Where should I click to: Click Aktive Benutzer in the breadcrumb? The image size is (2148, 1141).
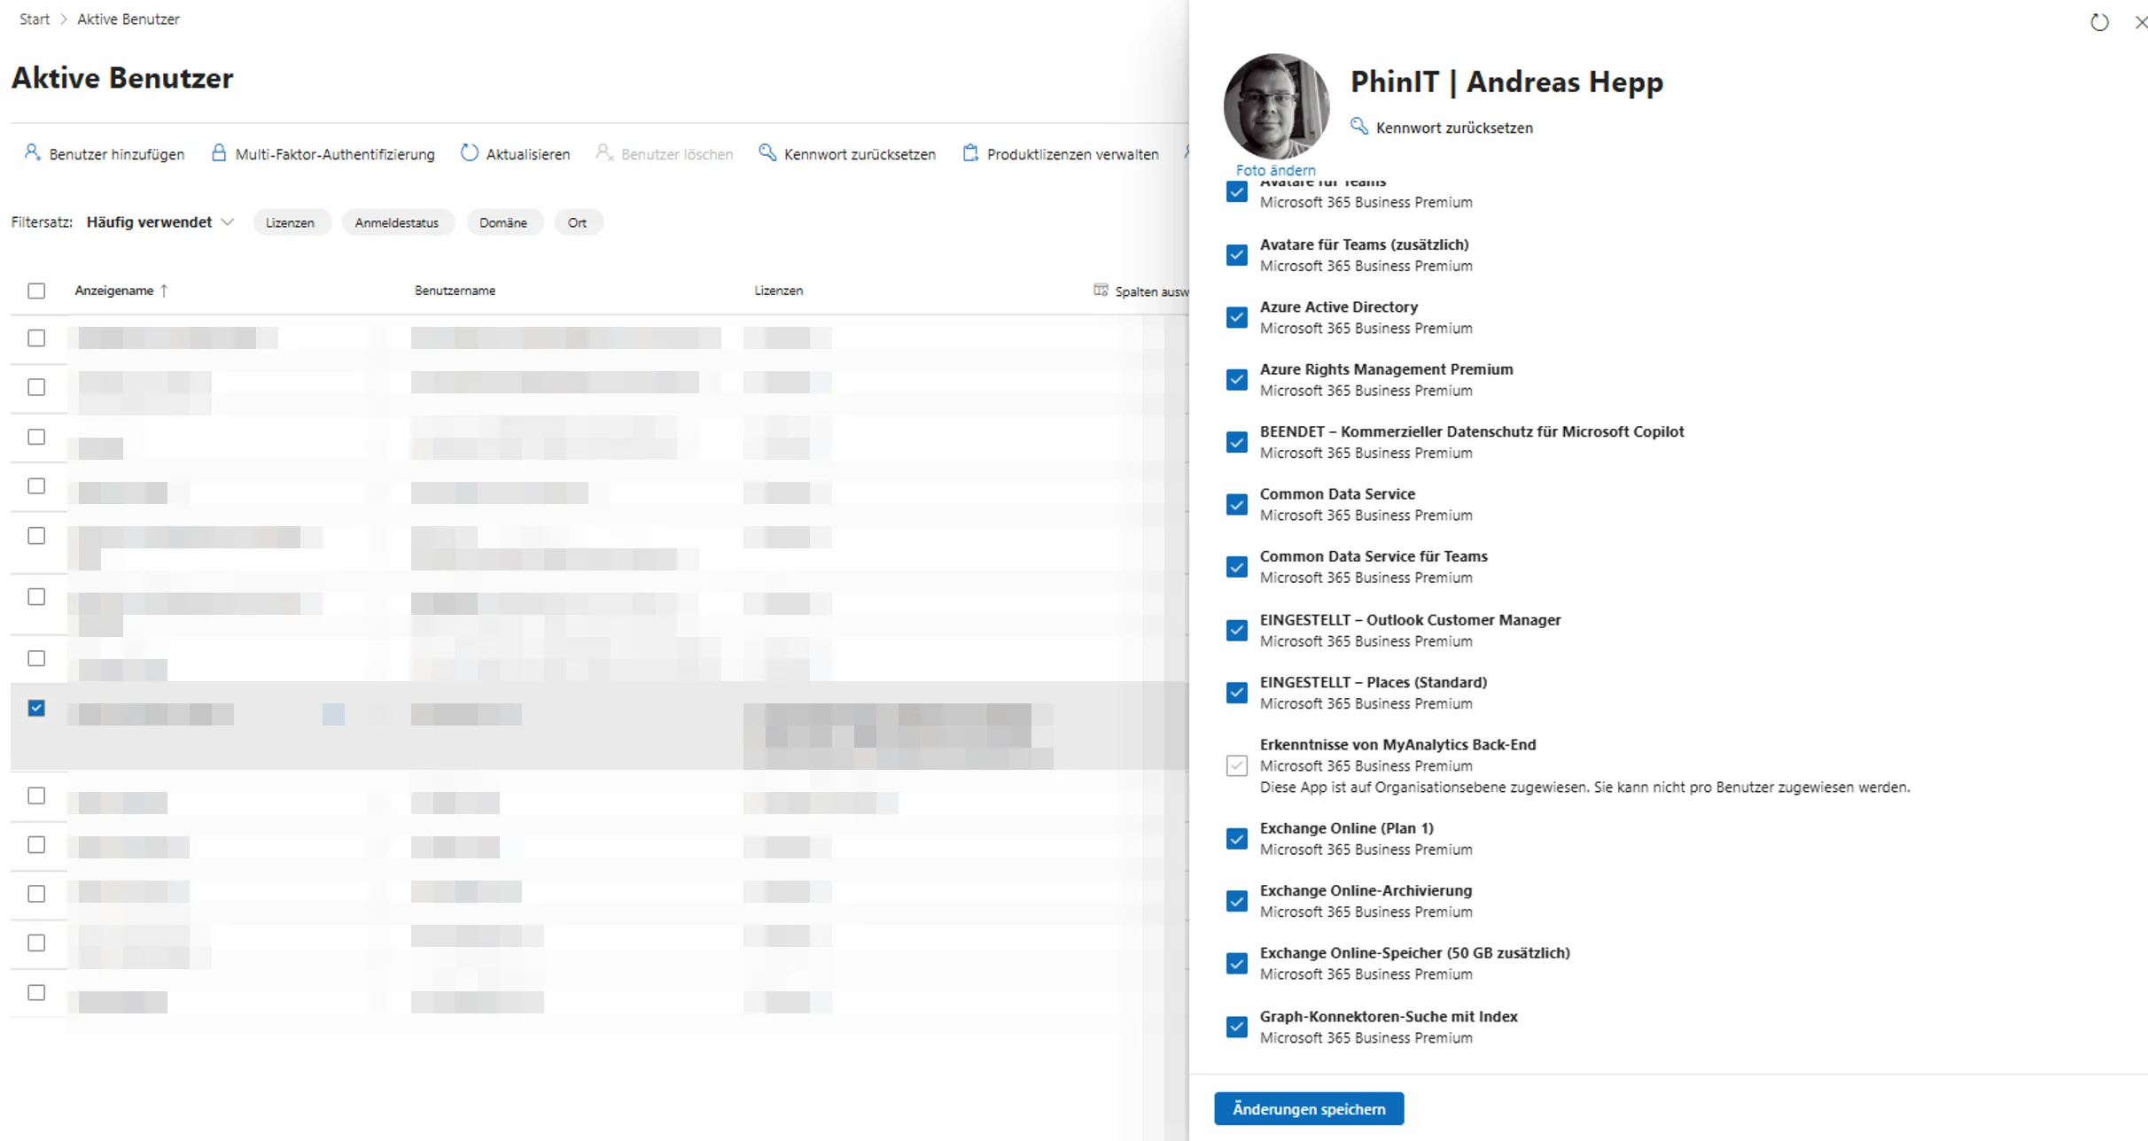[128, 19]
